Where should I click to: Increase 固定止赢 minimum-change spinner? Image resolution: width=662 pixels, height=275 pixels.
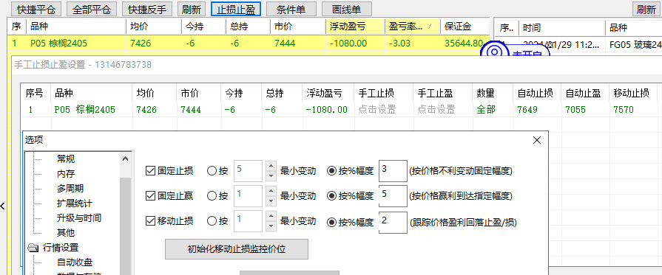(x=271, y=191)
